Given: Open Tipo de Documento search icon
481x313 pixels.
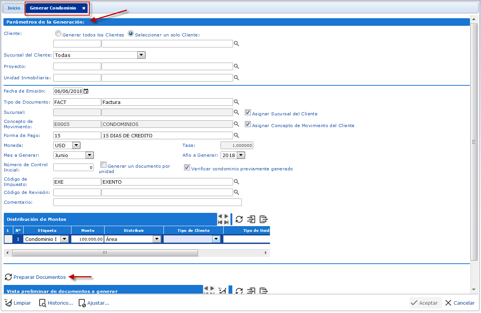Looking at the screenshot, I should (236, 102).
